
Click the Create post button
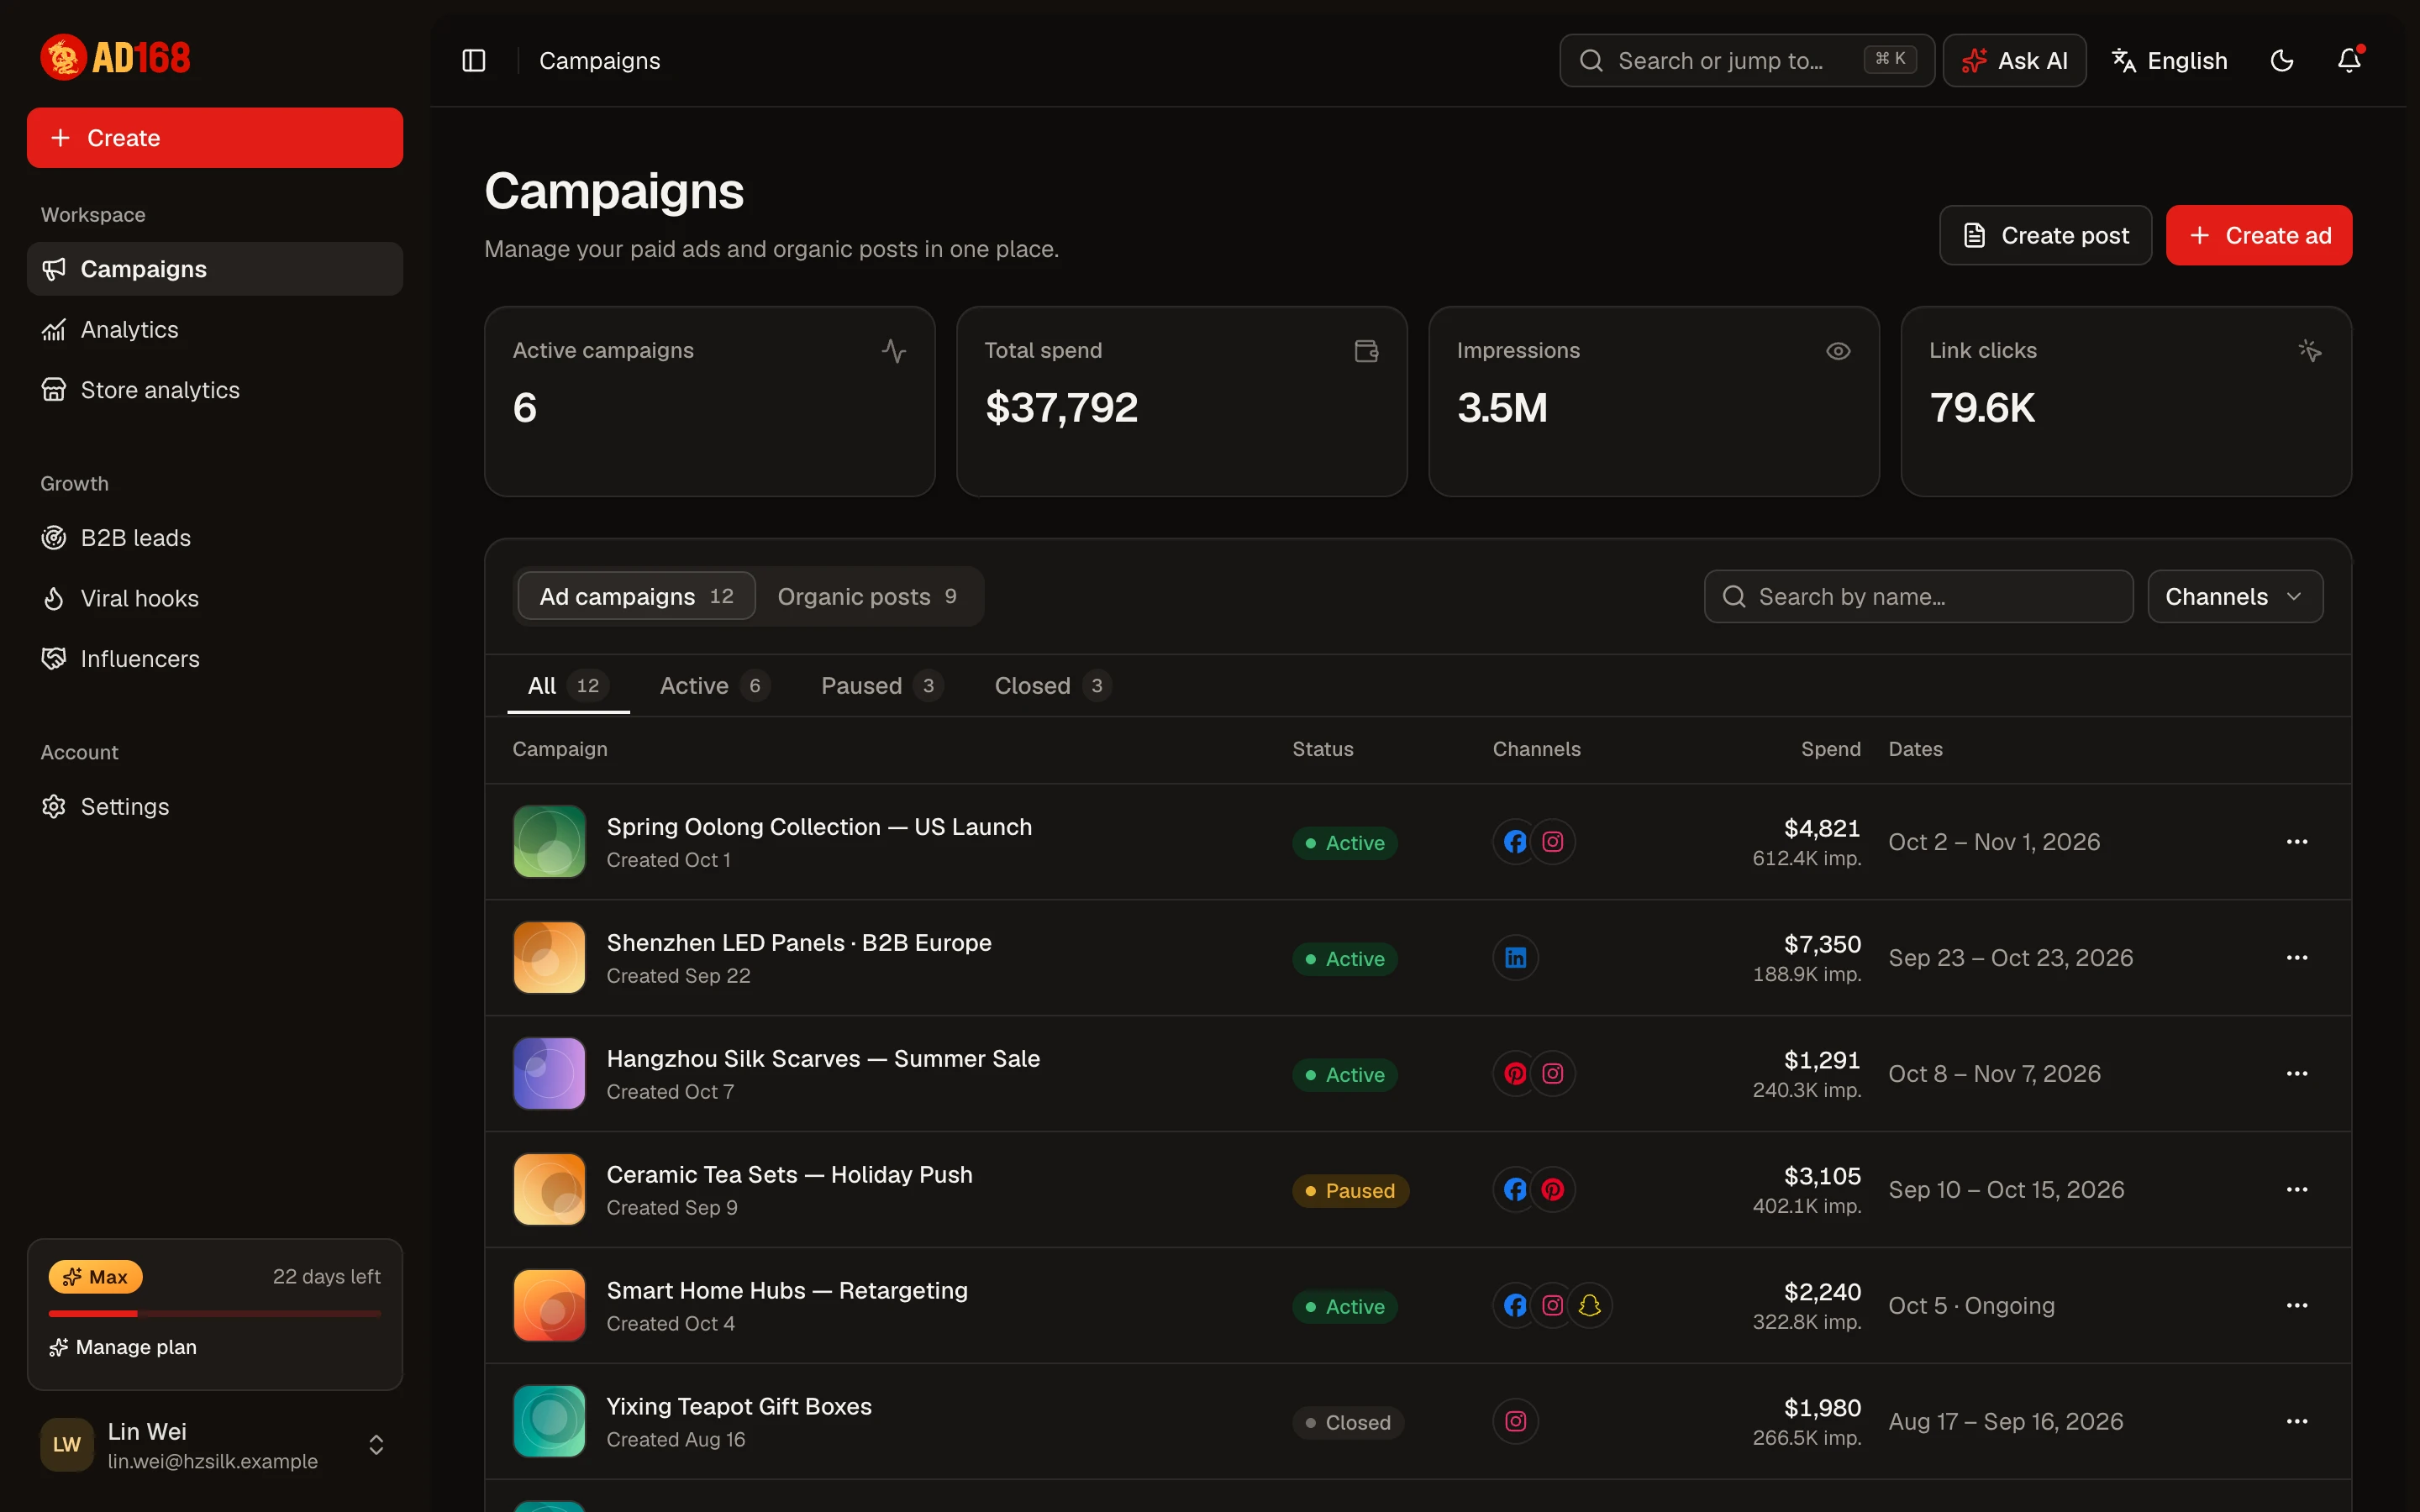tap(2045, 235)
